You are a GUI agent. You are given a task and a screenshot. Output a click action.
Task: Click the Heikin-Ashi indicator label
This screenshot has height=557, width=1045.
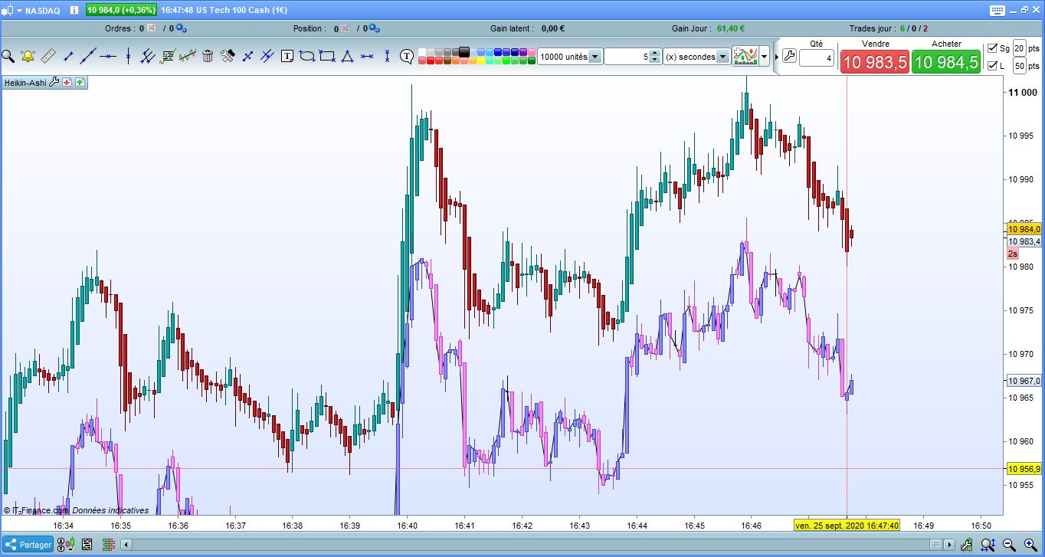click(x=25, y=82)
